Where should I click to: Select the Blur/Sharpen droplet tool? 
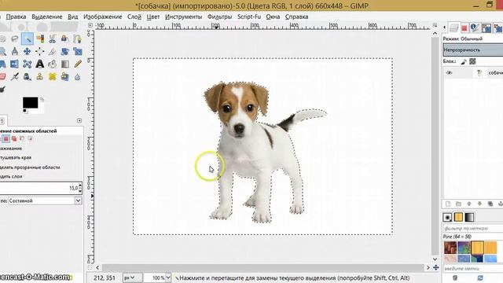tap(77, 77)
